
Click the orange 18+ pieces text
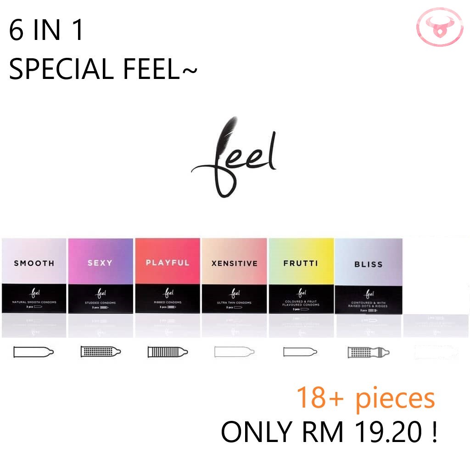tap(365, 398)
